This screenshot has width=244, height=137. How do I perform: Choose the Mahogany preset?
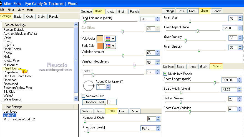click(x=11, y=64)
